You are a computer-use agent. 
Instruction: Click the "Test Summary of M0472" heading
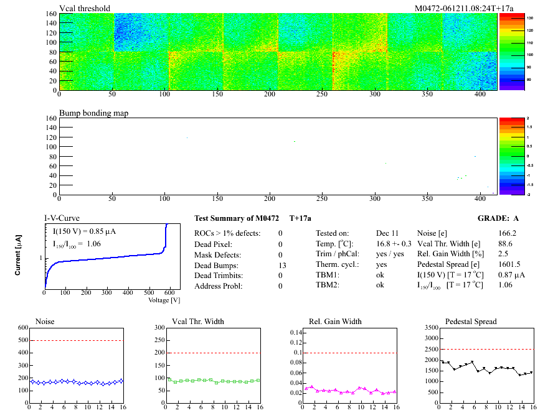(235, 218)
